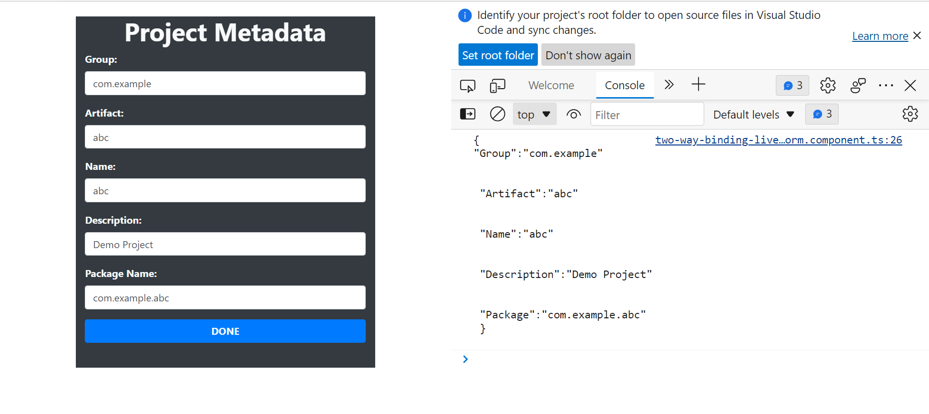Switch to the Welcome tab
929x414 pixels.
pyautogui.click(x=551, y=85)
